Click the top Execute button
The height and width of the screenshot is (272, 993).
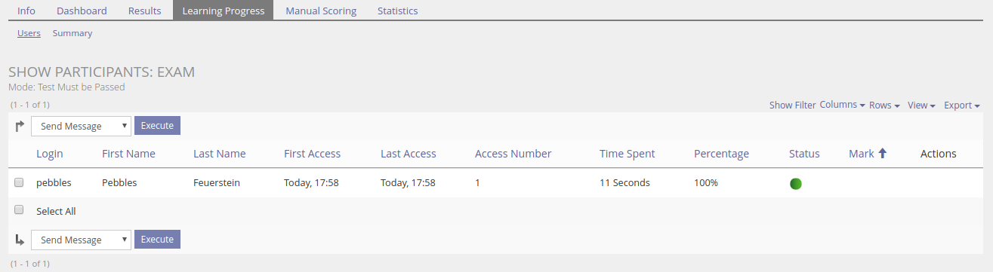(157, 126)
